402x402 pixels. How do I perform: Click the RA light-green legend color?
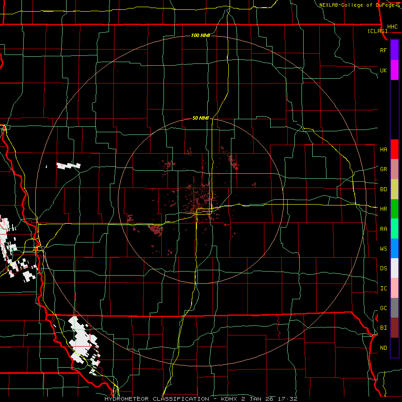(394, 229)
